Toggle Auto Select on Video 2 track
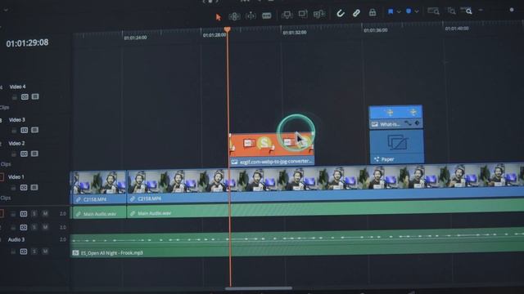Viewport: 524px width, 294px height. [24, 154]
